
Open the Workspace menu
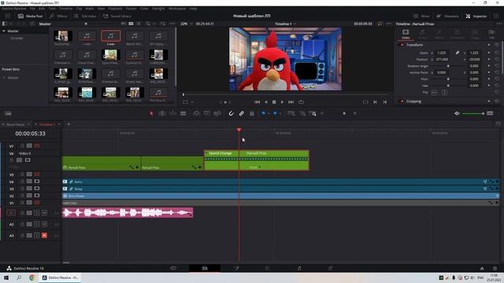point(177,9)
